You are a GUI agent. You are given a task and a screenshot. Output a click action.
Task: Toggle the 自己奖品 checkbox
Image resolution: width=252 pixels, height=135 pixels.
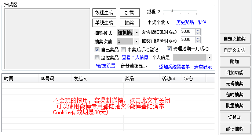pos(97,50)
